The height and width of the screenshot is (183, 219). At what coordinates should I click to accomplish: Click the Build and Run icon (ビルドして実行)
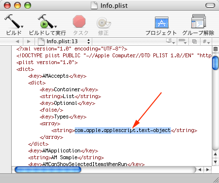pyautogui.click(x=46, y=21)
